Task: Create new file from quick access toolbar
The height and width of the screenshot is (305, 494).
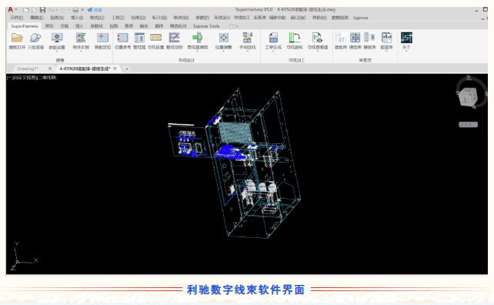Action: (x=26, y=10)
